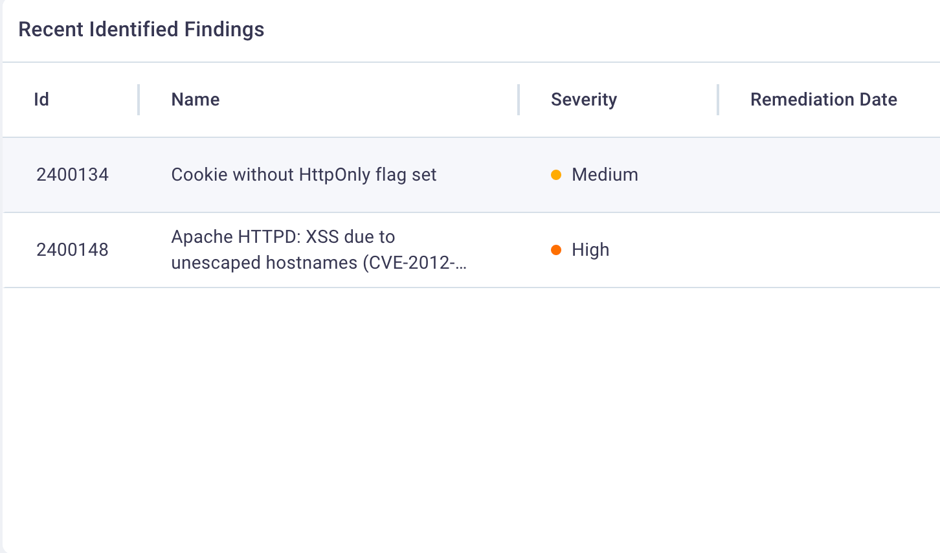Click the High severity dot indicator

pyautogui.click(x=555, y=250)
